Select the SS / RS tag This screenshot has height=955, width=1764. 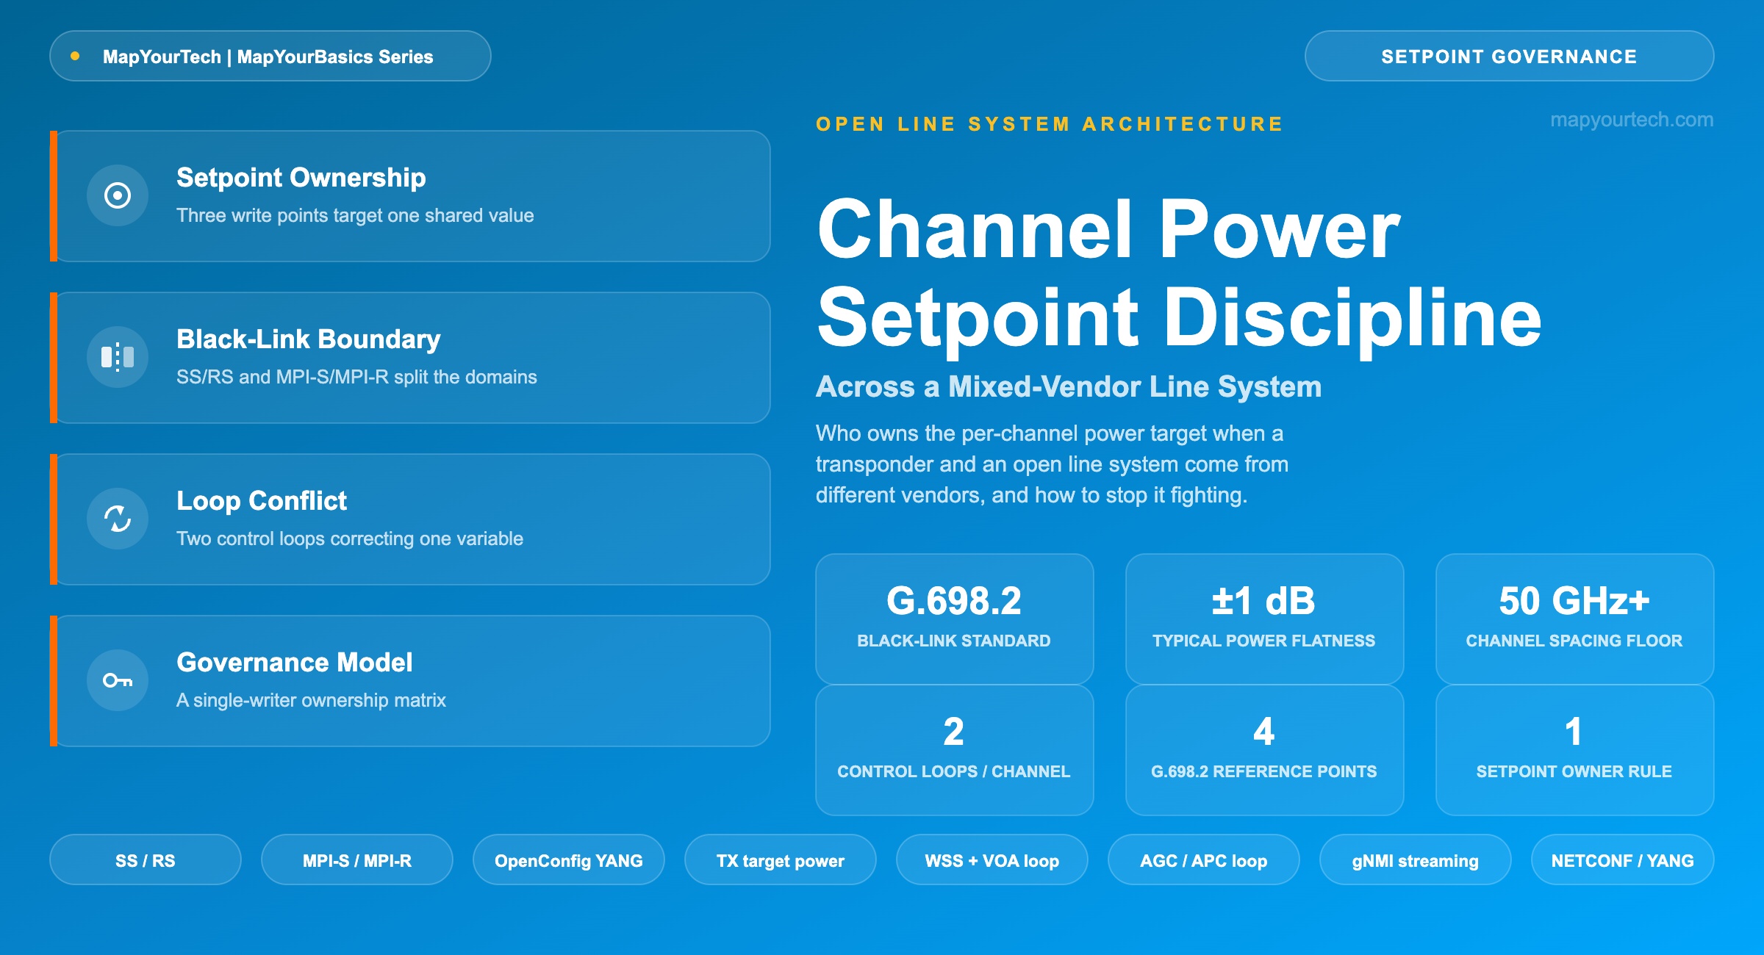point(146,860)
